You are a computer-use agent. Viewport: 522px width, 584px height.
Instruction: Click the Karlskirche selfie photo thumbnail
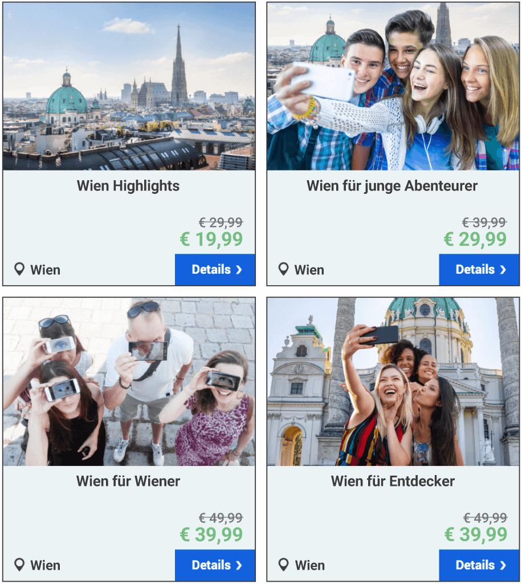[x=393, y=382]
